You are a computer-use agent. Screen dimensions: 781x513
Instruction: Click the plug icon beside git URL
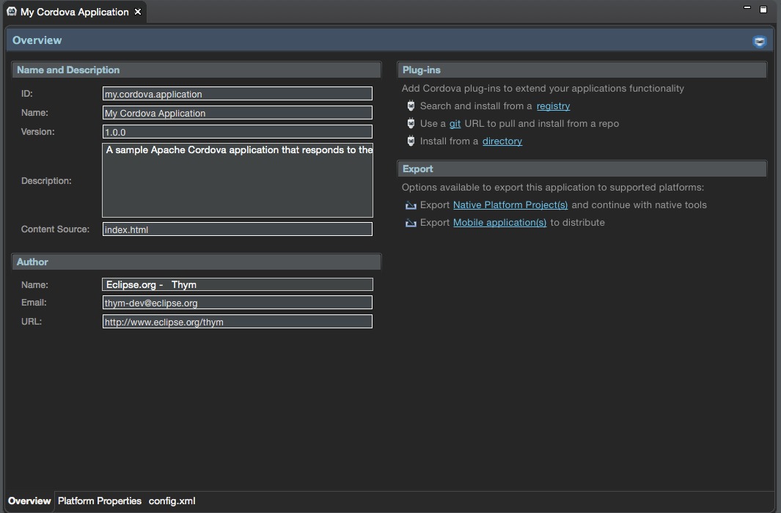tap(411, 123)
